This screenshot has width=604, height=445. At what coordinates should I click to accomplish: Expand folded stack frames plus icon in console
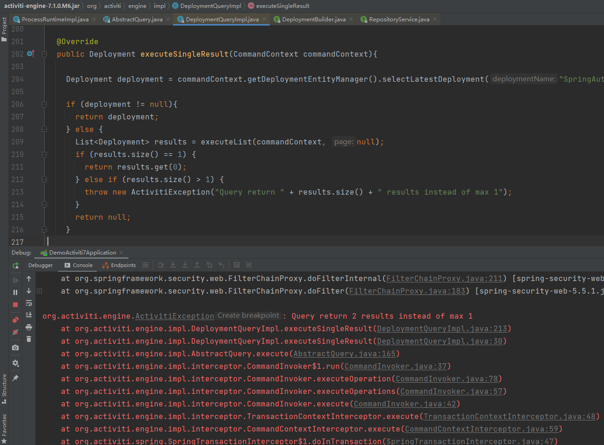pyautogui.click(x=40, y=291)
